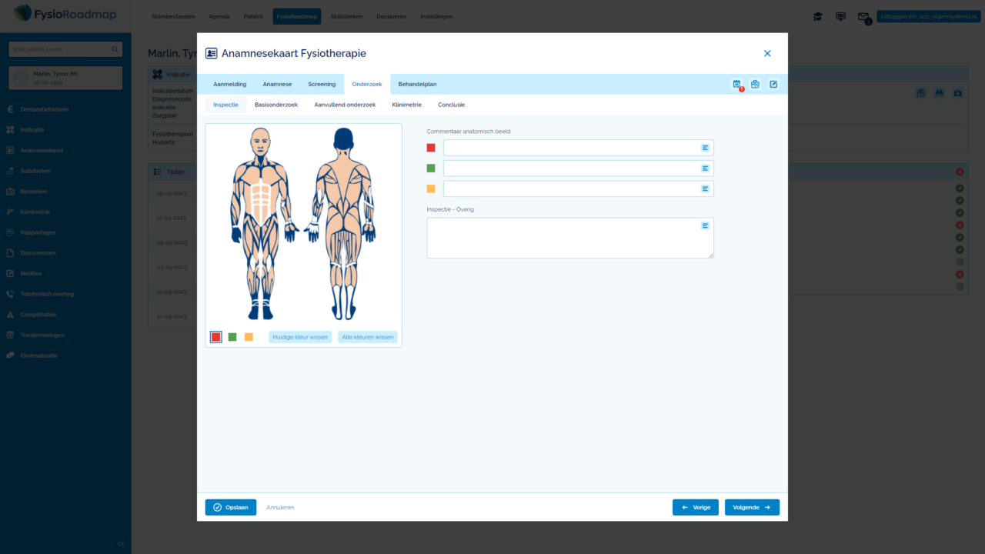Select the edit-note icon in the dialog toolbar

[x=773, y=85]
